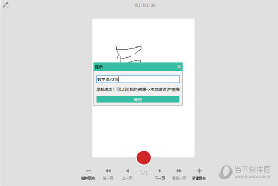
Task: Click the 1/1 page indicator
Action: [144, 173]
